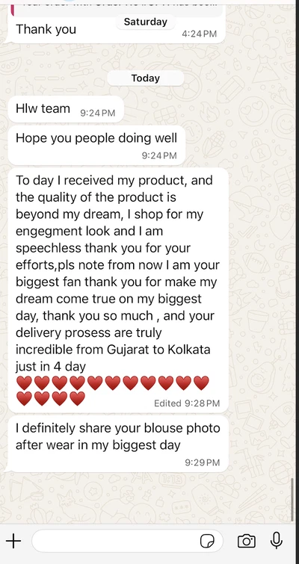Tap the long "To day I received my product" message
This screenshot has height=564, width=299.
point(118,291)
